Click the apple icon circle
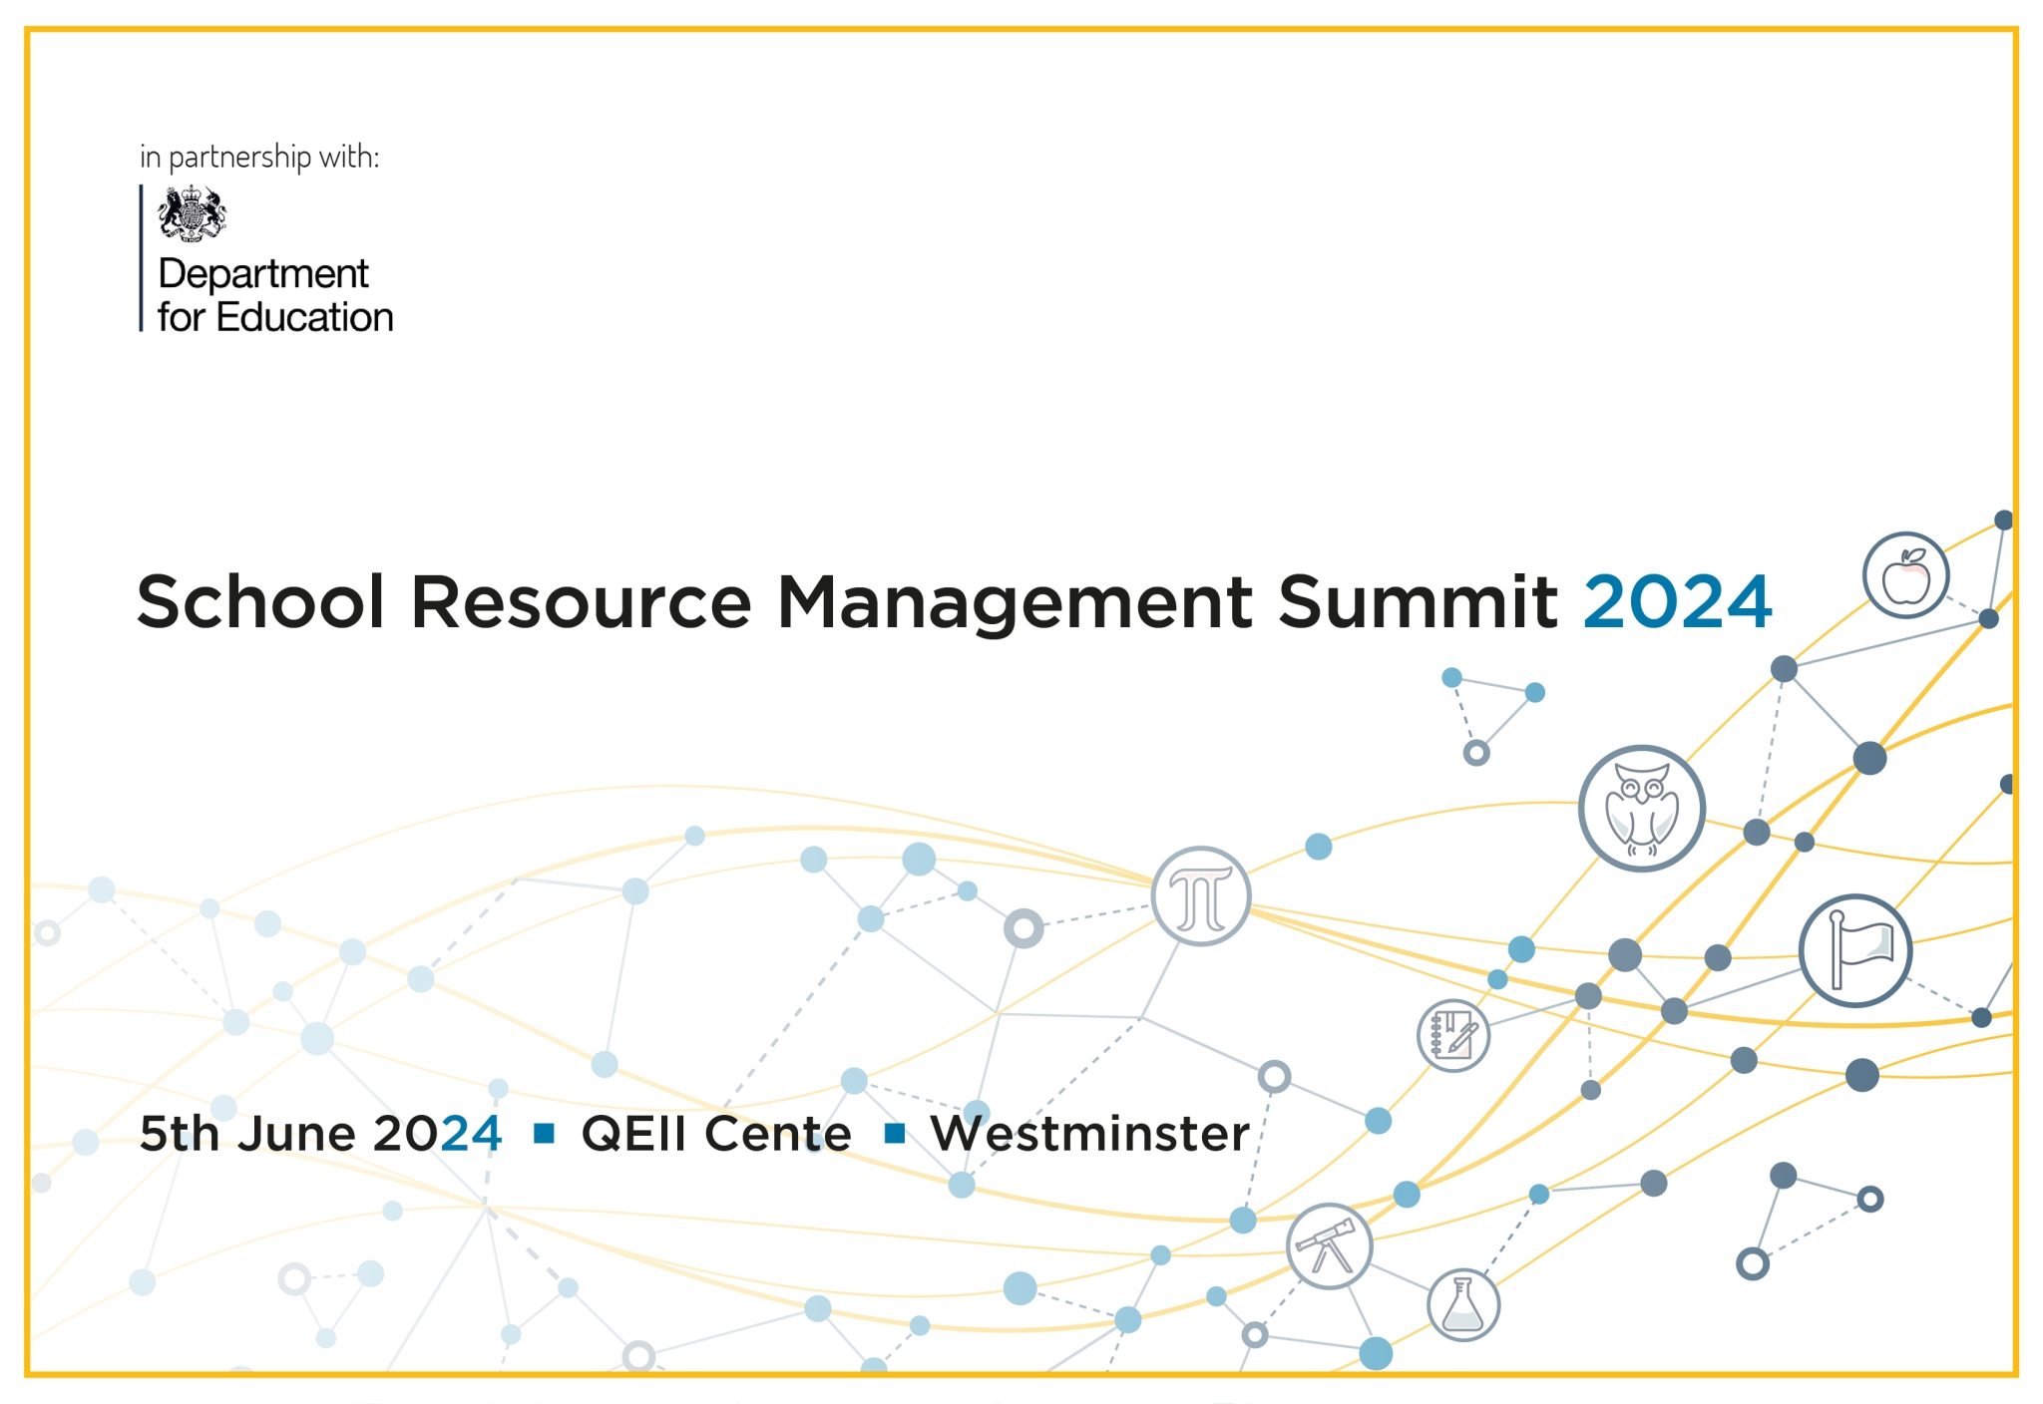This screenshot has height=1404, width=2043. coord(1905,575)
